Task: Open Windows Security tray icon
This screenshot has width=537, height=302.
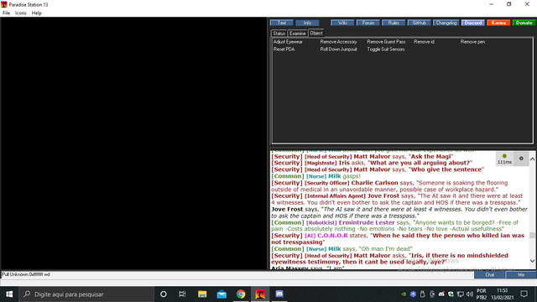Action: pos(451,294)
